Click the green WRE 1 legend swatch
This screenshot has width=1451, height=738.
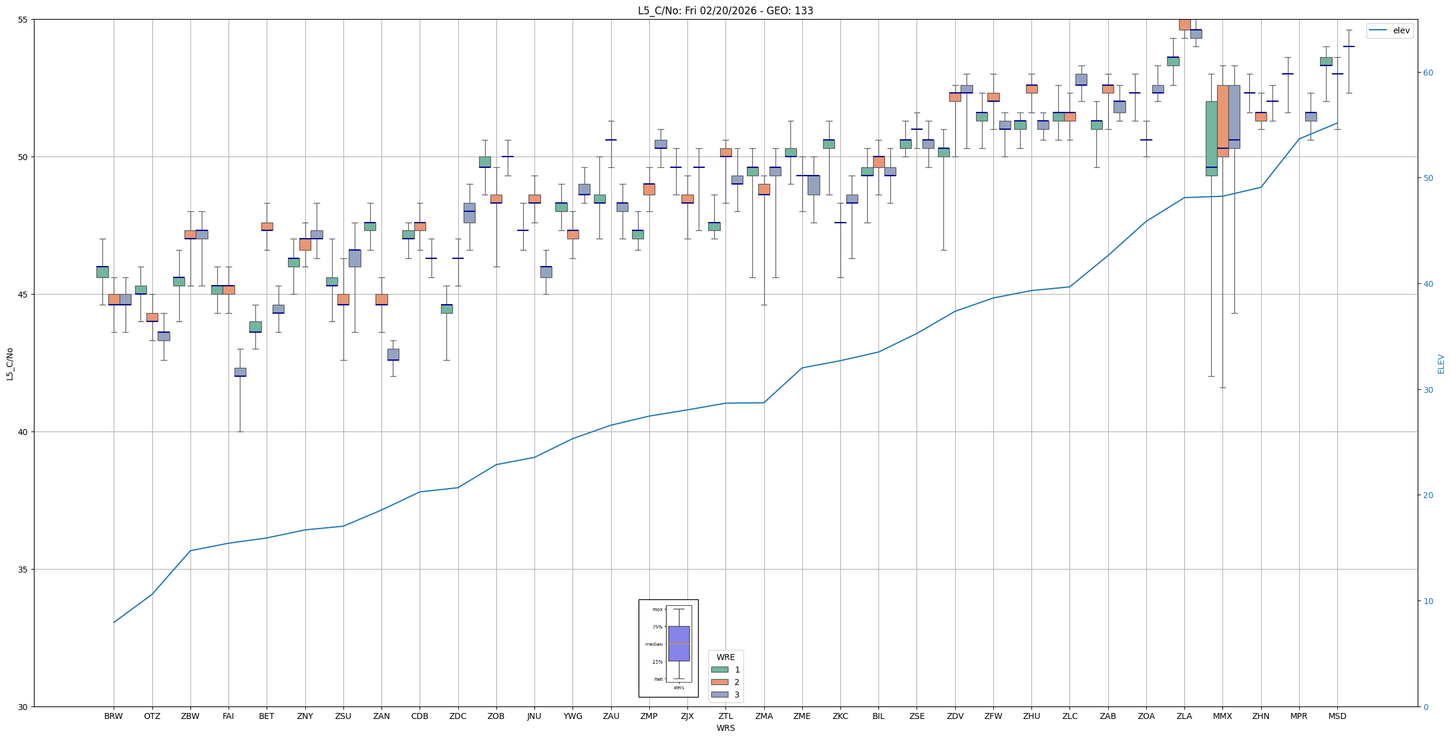coord(720,670)
